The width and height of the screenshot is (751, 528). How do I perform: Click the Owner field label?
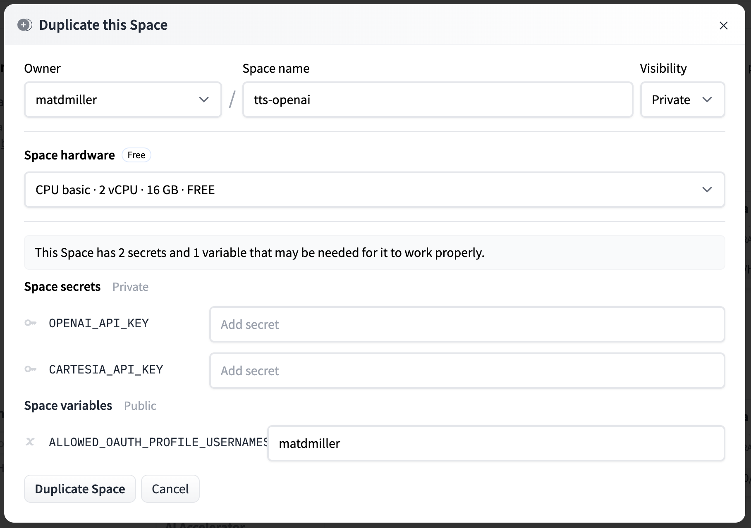point(42,68)
